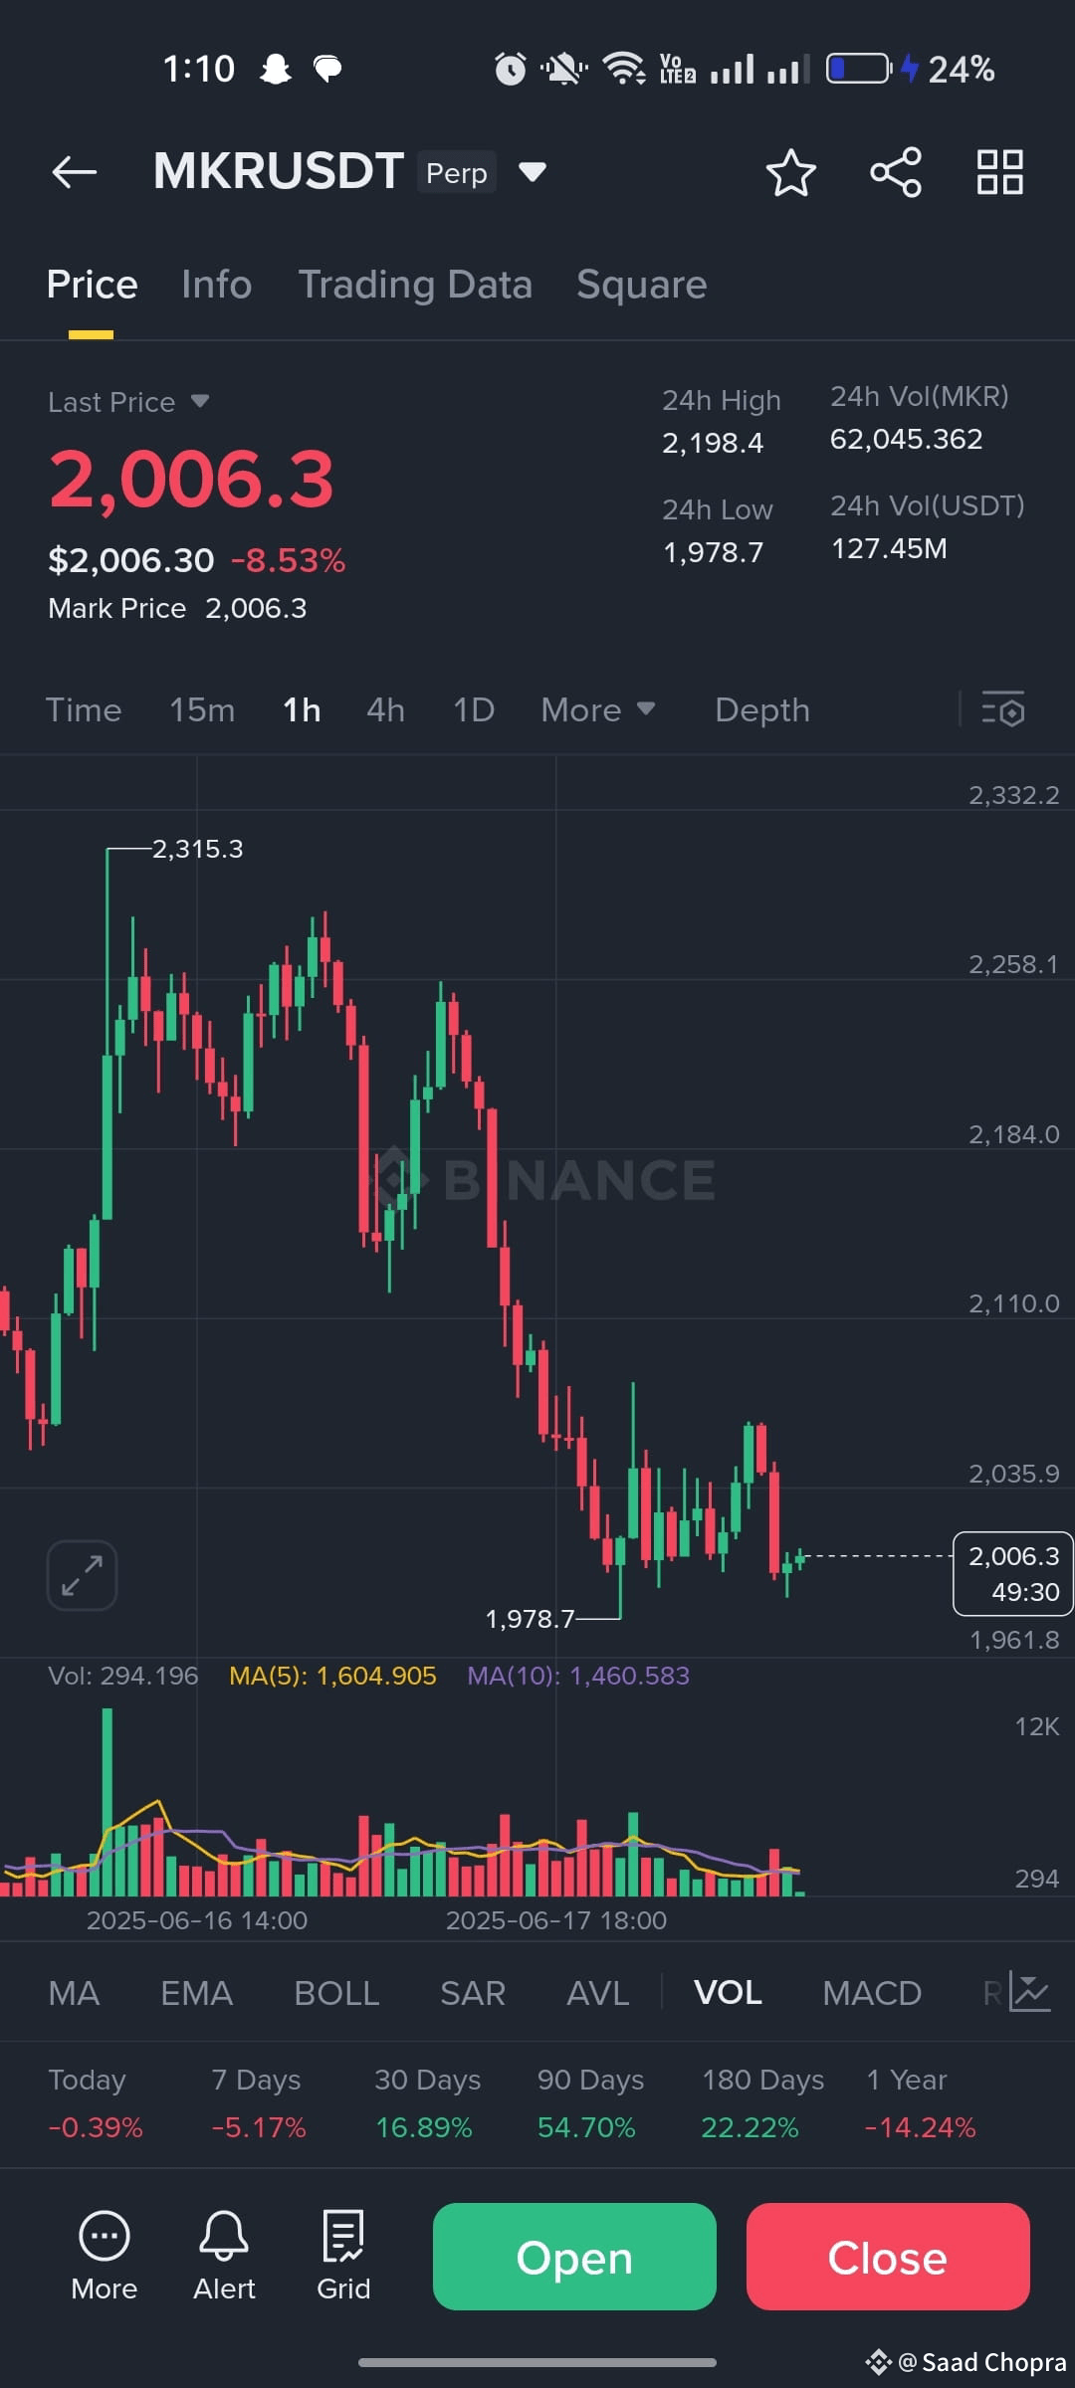Tap the green Open position button
The height and width of the screenshot is (2388, 1075).
[574, 2257]
